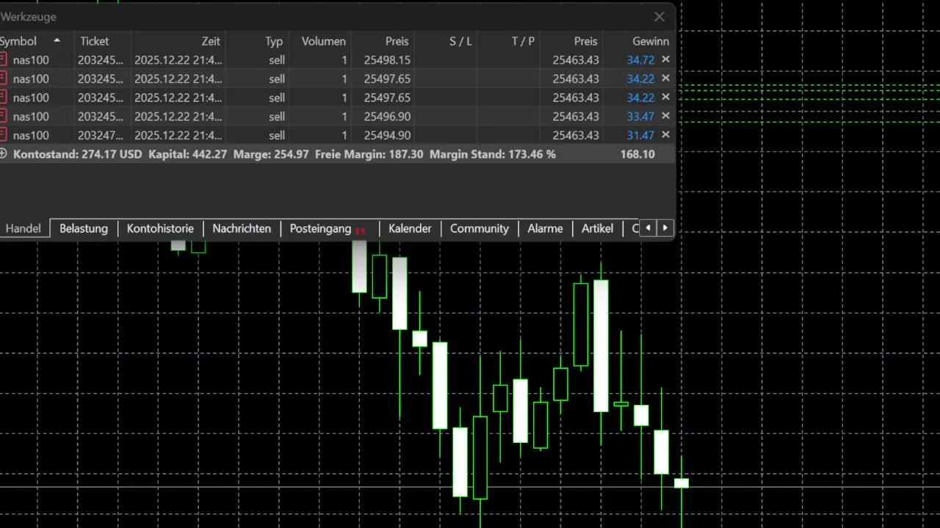Select the open price 25494.90
Screen dimensions: 940x528
point(387,136)
